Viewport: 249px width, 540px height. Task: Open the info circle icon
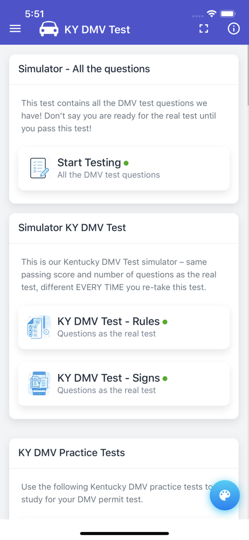coord(233,29)
